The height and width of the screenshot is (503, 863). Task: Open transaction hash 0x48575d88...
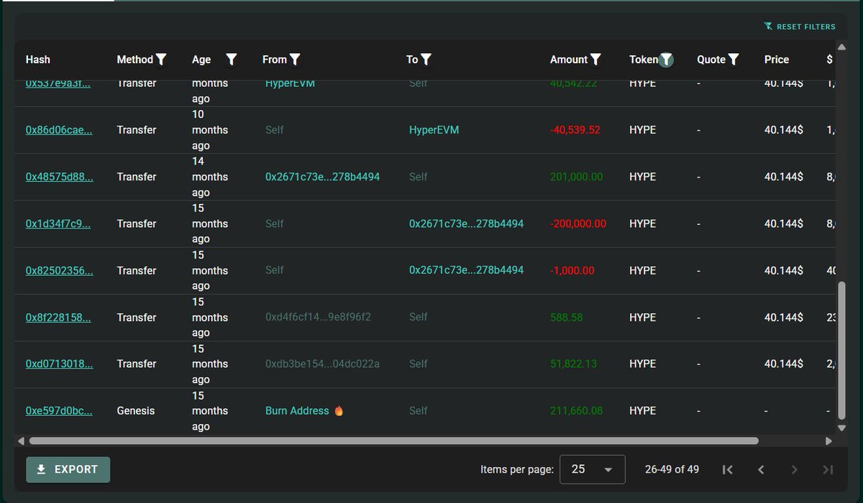pos(59,177)
